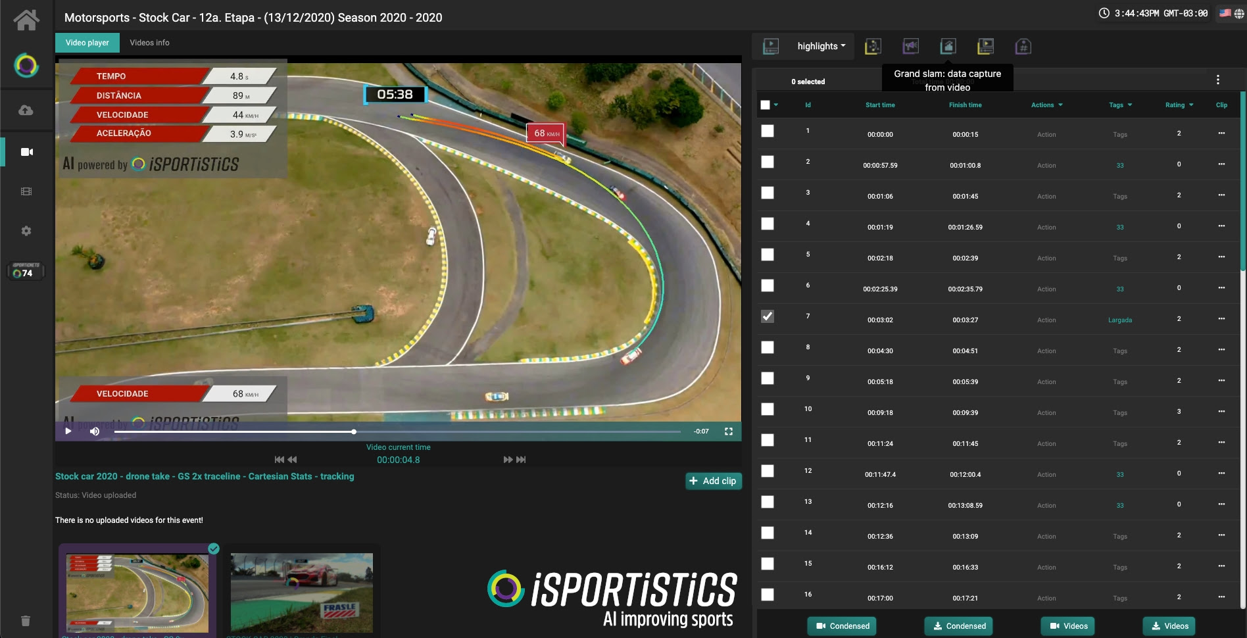Open the film strip sidebar icon
The width and height of the screenshot is (1247, 638).
[x=26, y=191]
